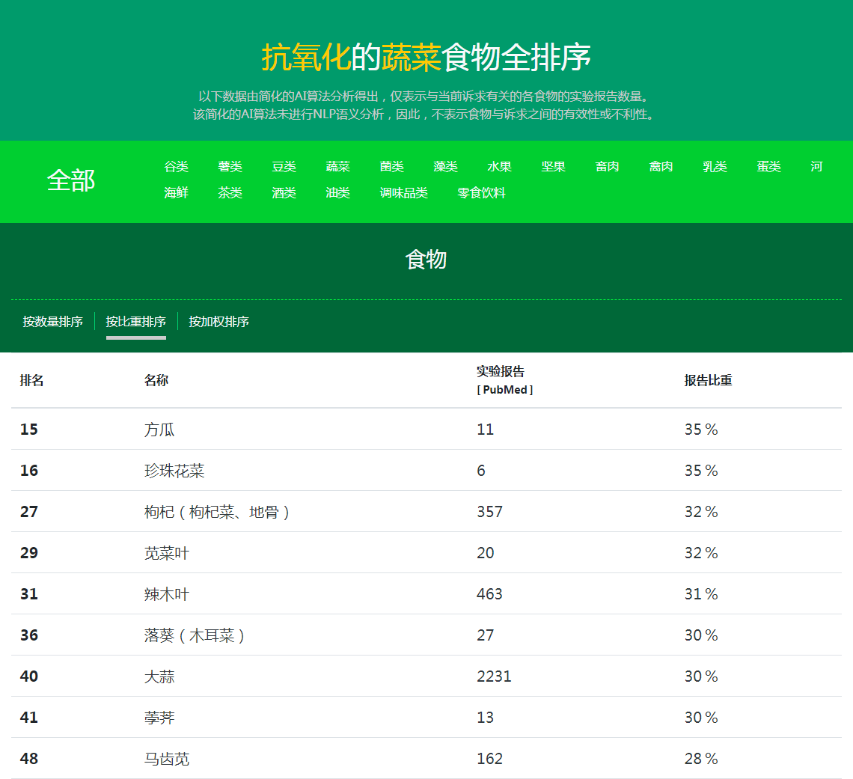
Task: Open the 调味品类 category
Action: [x=403, y=193]
